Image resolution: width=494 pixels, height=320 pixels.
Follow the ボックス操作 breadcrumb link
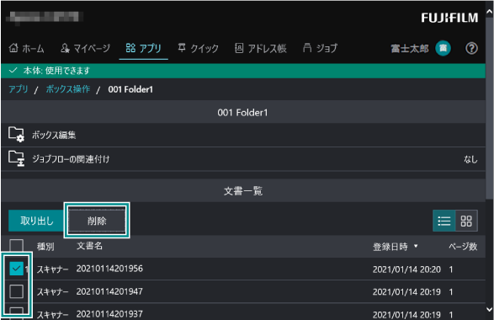tap(68, 89)
